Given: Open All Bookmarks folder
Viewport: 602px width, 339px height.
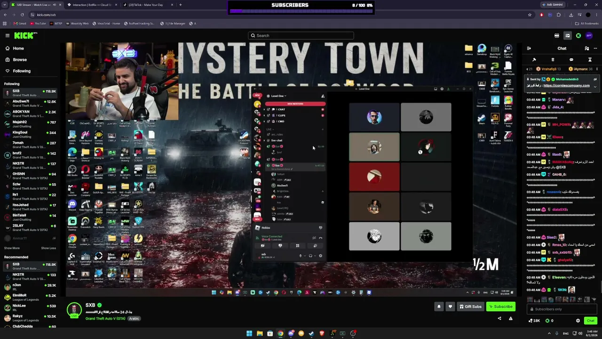Looking at the screenshot, I should tap(587, 24).
